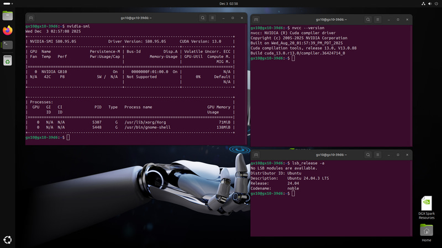This screenshot has width=442, height=248.
Task: Click the '/usr/bin/gnome-shell' process name
Action: click(x=148, y=127)
